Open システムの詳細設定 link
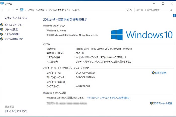Image resolution: width=176 pixels, height=117 pixels. click(x=14, y=39)
